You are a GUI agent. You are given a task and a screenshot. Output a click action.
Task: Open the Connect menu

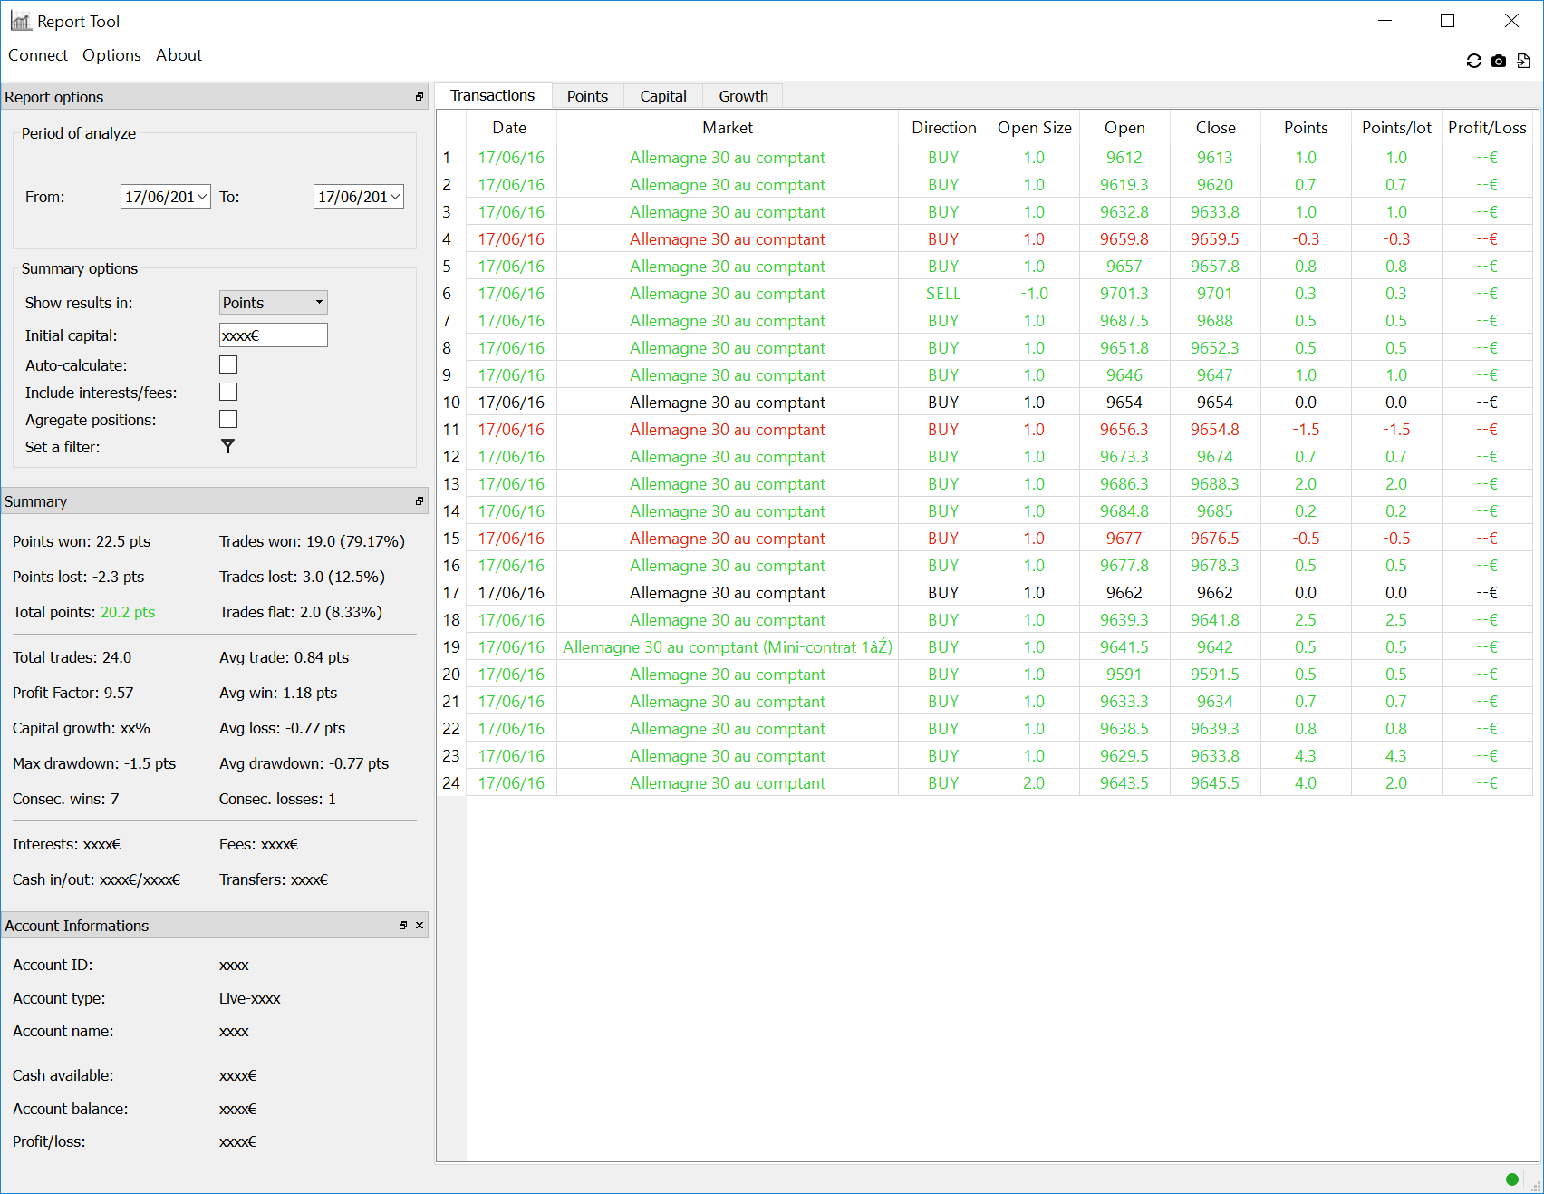[x=38, y=55]
